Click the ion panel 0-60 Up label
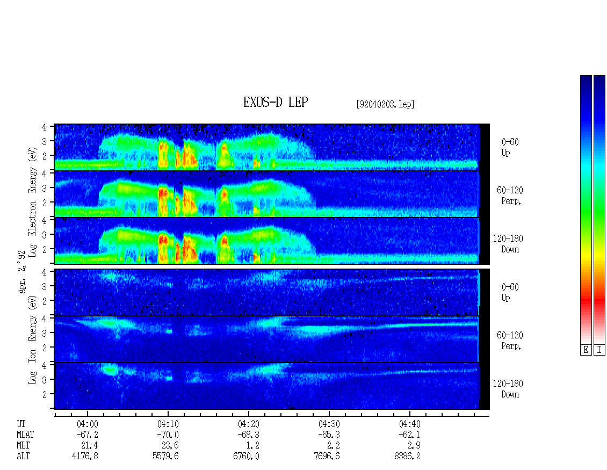607x470 pixels. click(510, 292)
